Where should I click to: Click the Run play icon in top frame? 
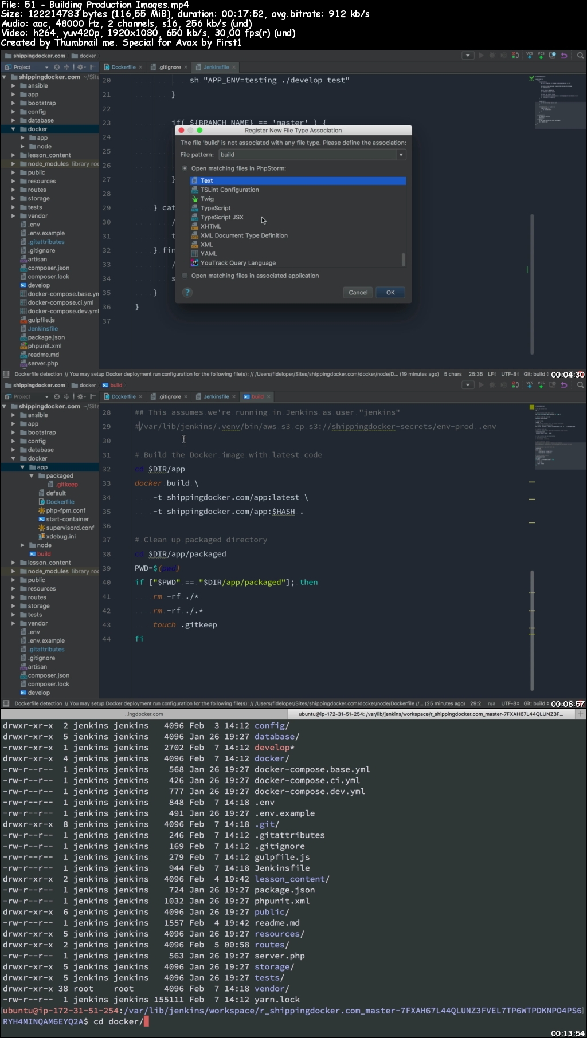pos(481,56)
